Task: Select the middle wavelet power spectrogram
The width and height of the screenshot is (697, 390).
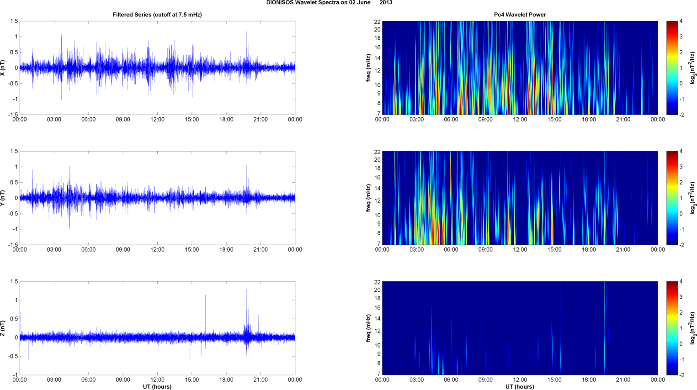Action: (x=520, y=198)
